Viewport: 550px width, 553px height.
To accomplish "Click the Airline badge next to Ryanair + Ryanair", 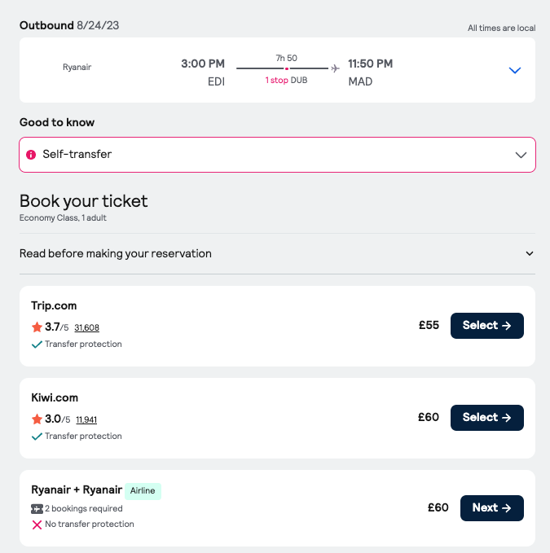I will (143, 491).
